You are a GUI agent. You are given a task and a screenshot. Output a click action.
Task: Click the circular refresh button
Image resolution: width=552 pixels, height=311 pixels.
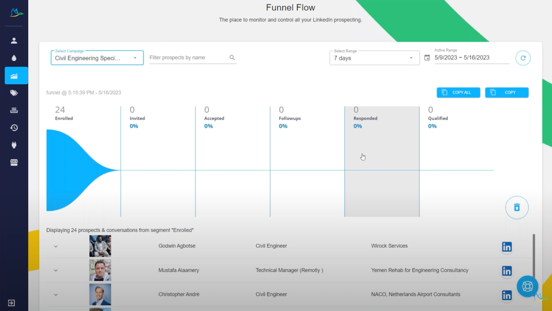[x=523, y=58]
